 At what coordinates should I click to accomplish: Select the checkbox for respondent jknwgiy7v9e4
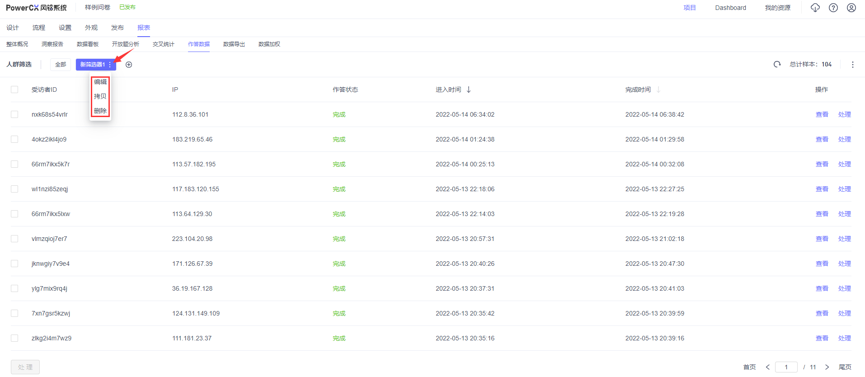(14, 264)
